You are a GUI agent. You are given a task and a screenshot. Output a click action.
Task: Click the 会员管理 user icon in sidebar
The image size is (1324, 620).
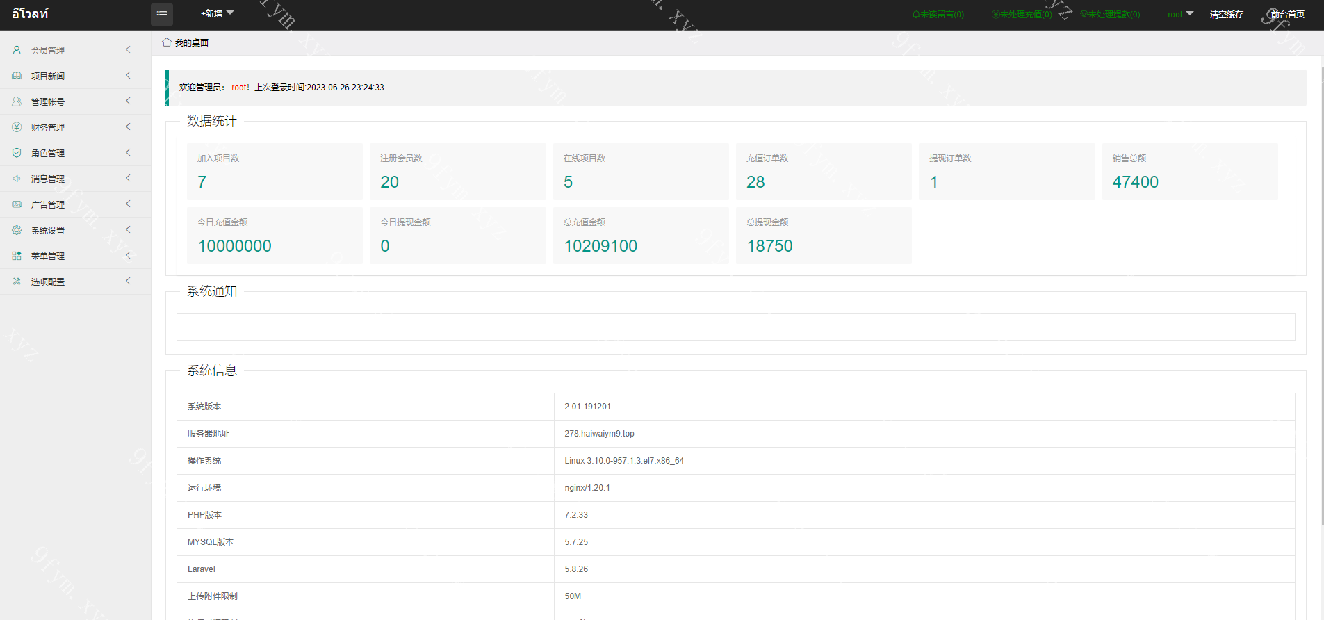[17, 50]
